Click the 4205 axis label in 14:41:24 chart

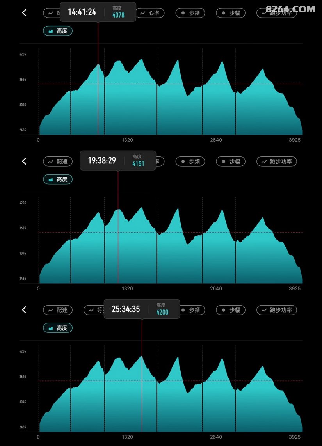pyautogui.click(x=23, y=54)
